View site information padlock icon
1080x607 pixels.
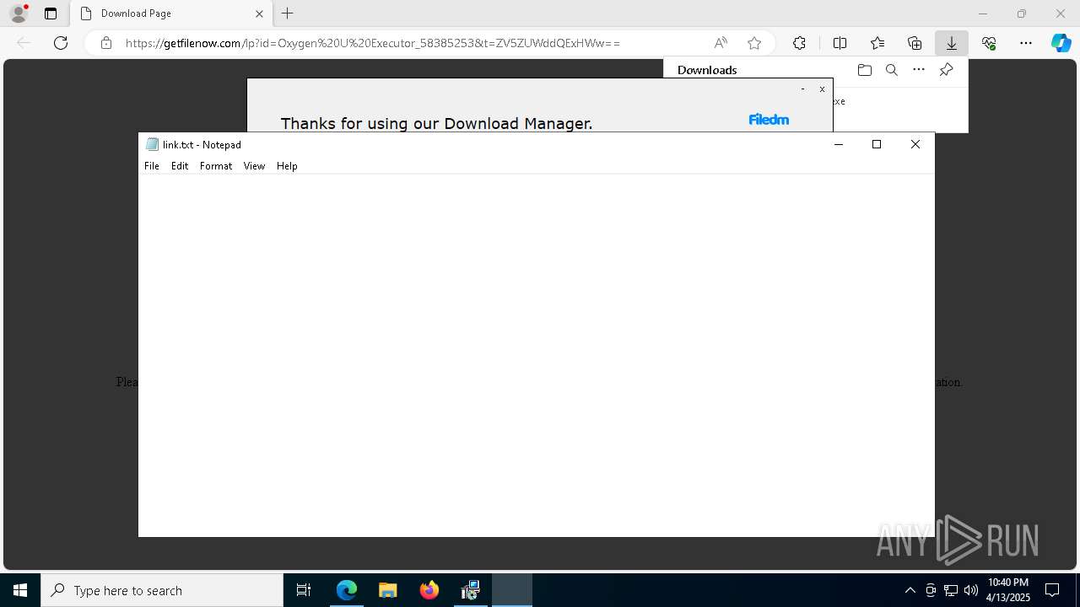coord(106,43)
